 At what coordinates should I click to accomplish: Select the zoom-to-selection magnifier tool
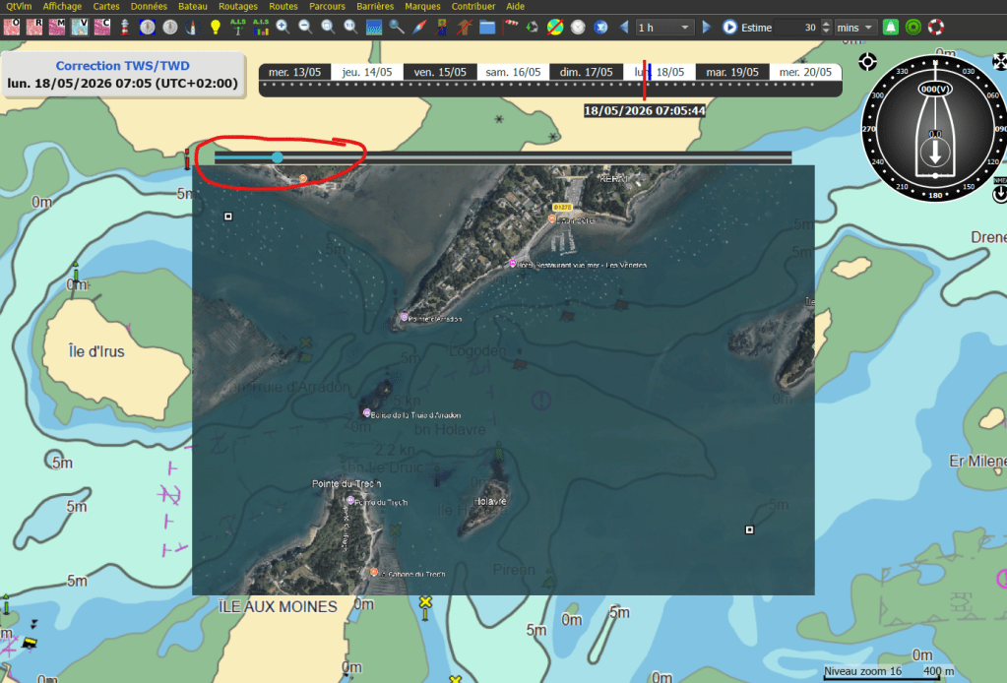tap(328, 27)
